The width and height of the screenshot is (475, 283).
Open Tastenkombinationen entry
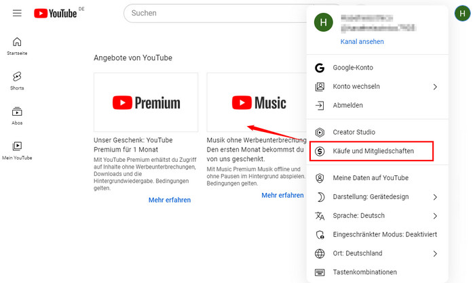point(377,272)
